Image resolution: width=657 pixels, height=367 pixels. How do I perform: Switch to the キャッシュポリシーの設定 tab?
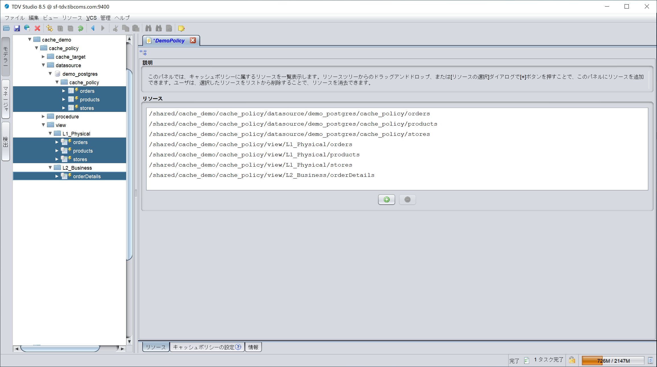207,347
